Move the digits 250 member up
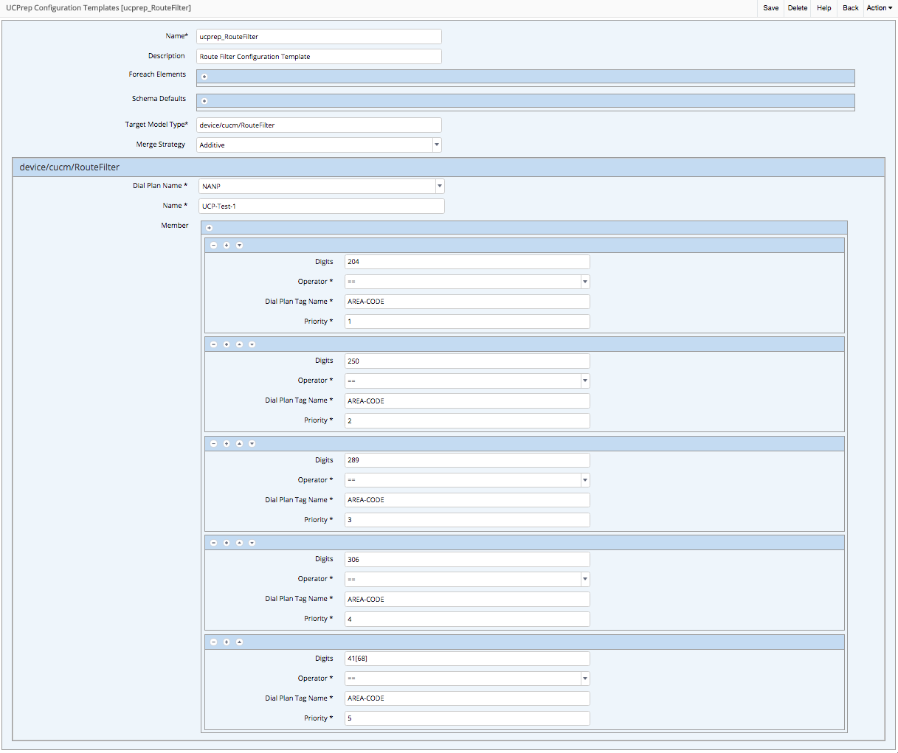 tap(239, 344)
